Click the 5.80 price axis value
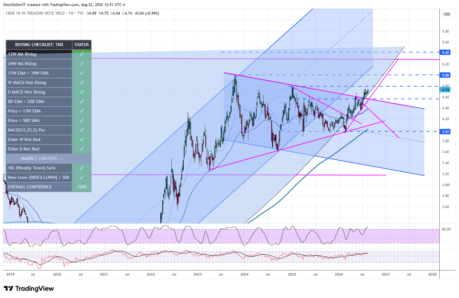 (445, 31)
